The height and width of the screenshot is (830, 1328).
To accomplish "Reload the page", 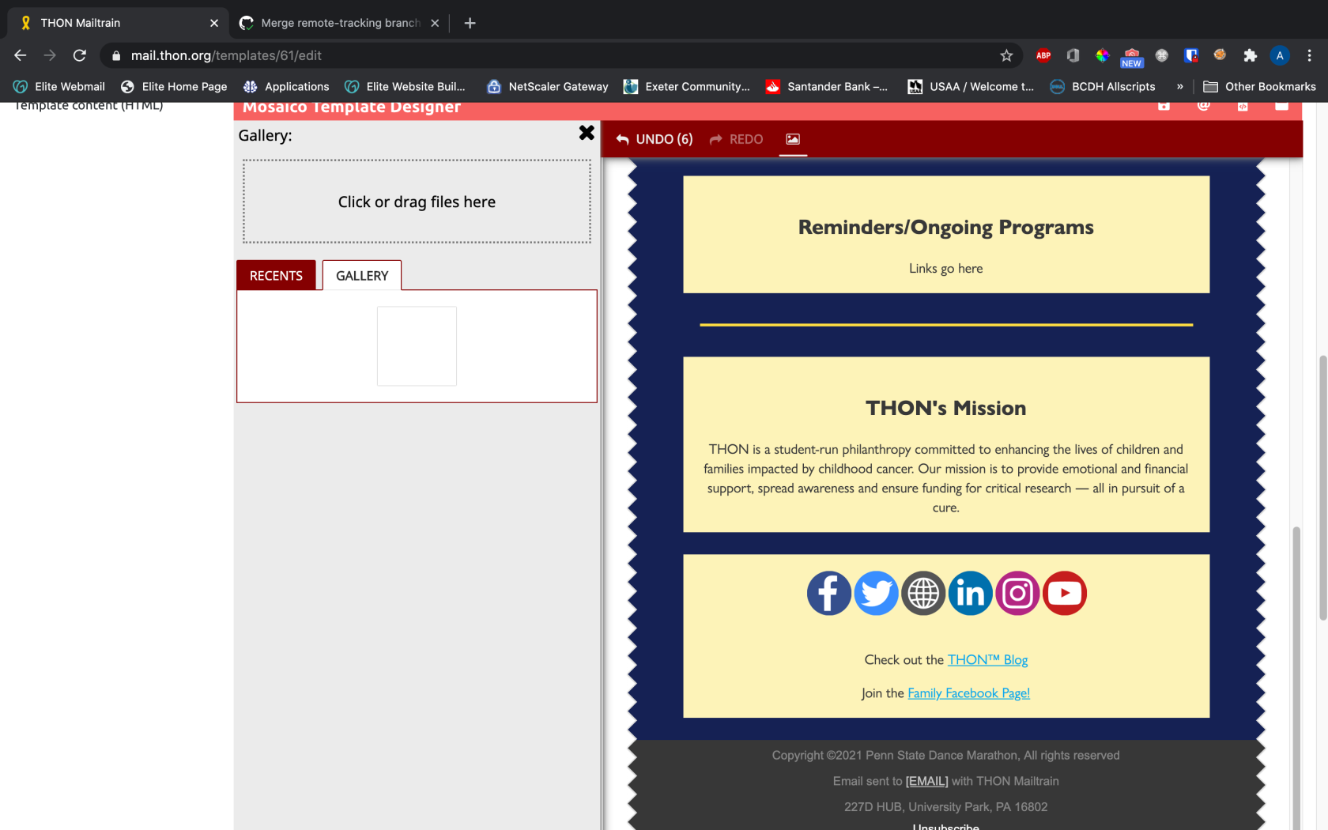I will point(80,55).
